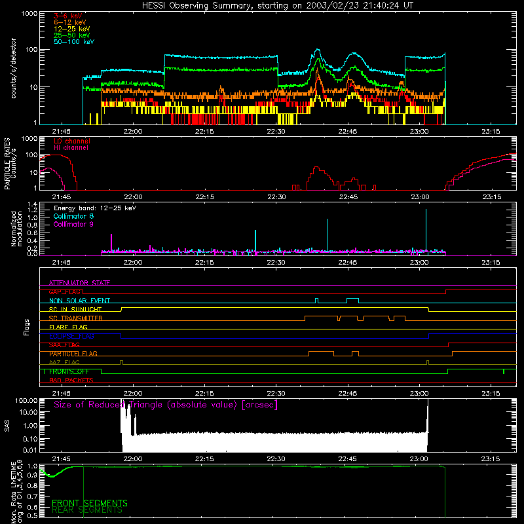Click the Mon. Rate LIVETIME axis label

(x=16, y=492)
